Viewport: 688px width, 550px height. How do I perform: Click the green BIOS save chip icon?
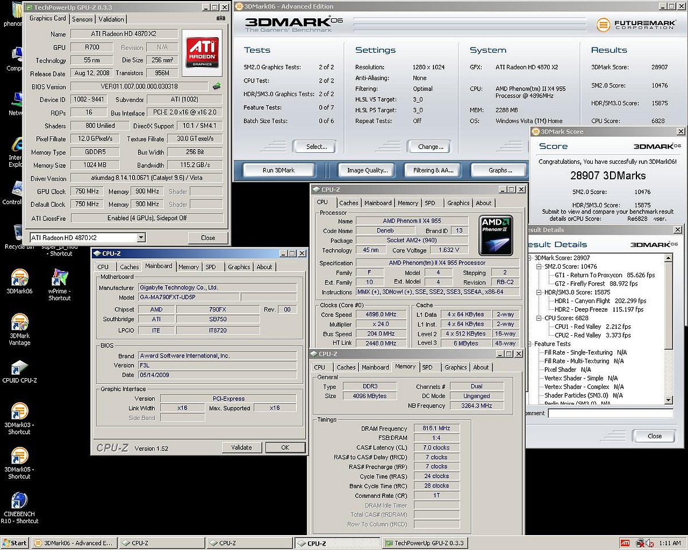[x=216, y=87]
